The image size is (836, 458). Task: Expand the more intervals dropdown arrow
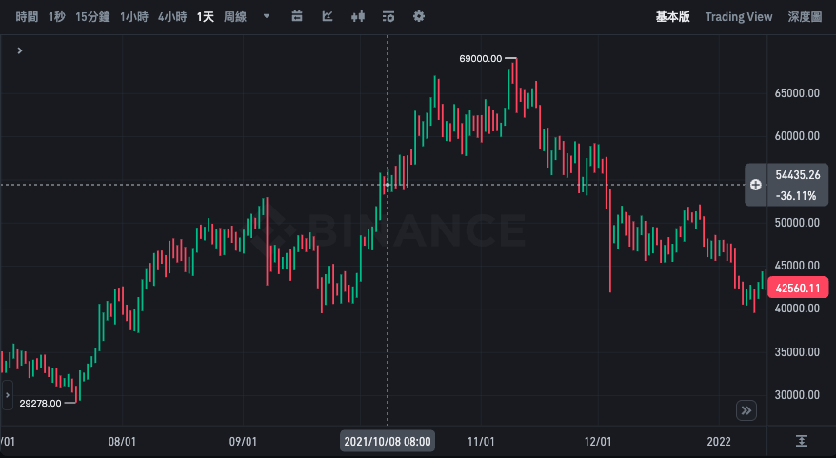266,17
